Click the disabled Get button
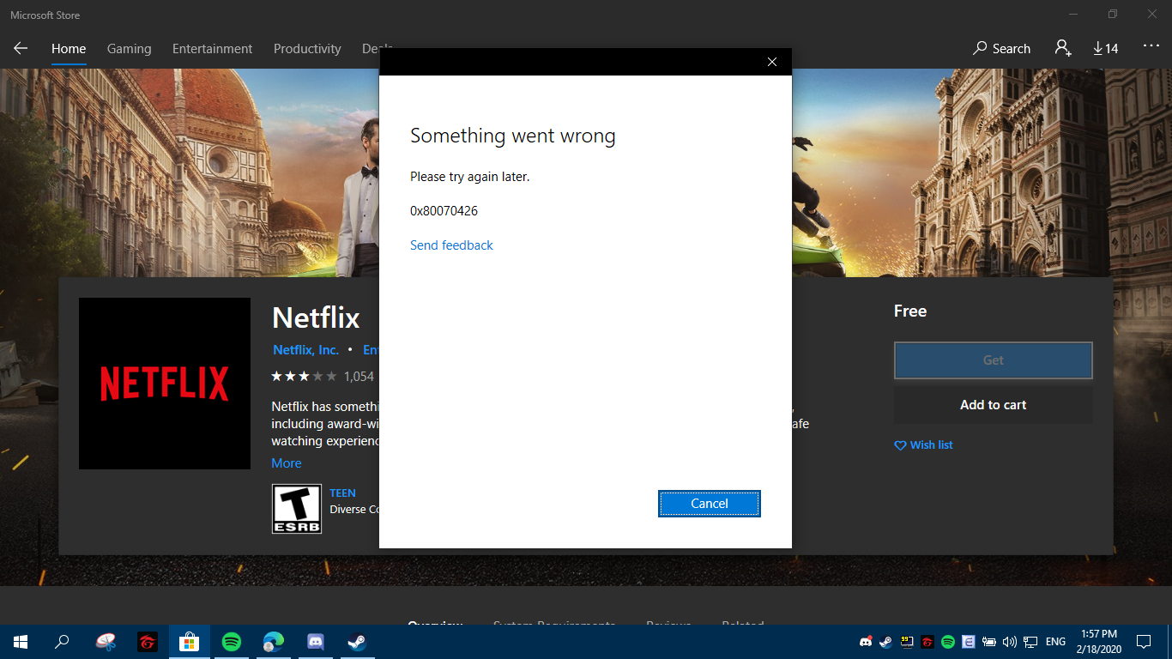The height and width of the screenshot is (659, 1172). 994,360
